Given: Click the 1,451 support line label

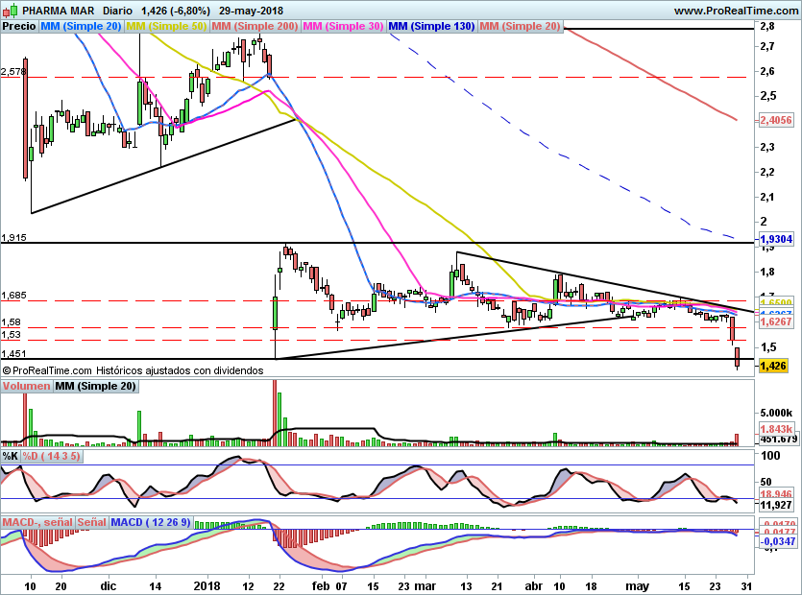Looking at the screenshot, I should 13,354.
